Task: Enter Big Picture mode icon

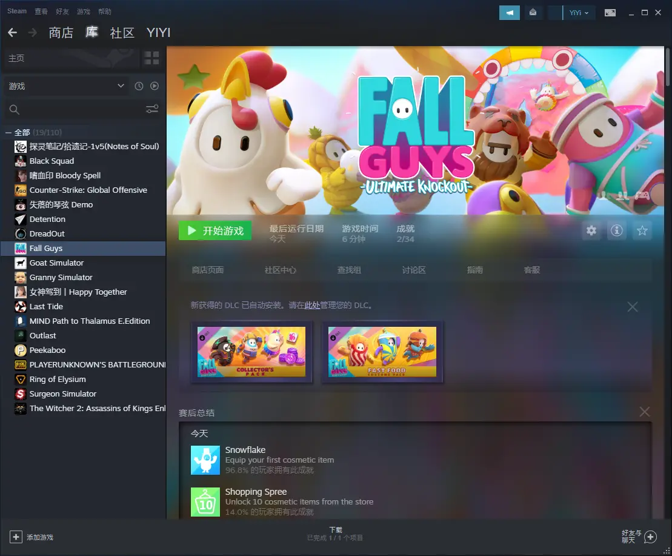Action: pyautogui.click(x=610, y=13)
